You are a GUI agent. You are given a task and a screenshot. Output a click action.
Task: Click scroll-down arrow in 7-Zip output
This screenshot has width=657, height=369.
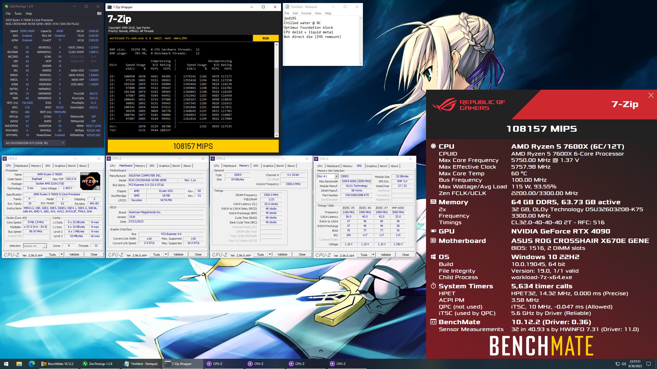[x=276, y=135]
